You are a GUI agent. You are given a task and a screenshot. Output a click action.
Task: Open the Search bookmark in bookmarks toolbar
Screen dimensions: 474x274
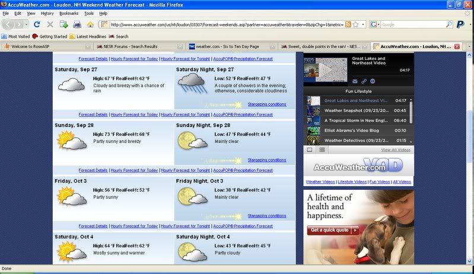(x=119, y=37)
